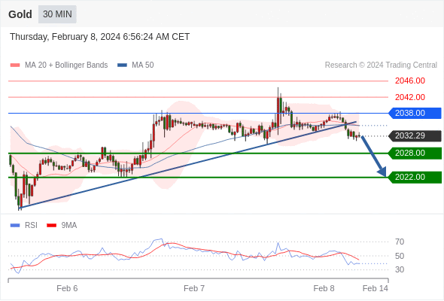Click the blue MA 50 legend swatch
The width and height of the screenshot is (444, 301).
tap(123, 65)
